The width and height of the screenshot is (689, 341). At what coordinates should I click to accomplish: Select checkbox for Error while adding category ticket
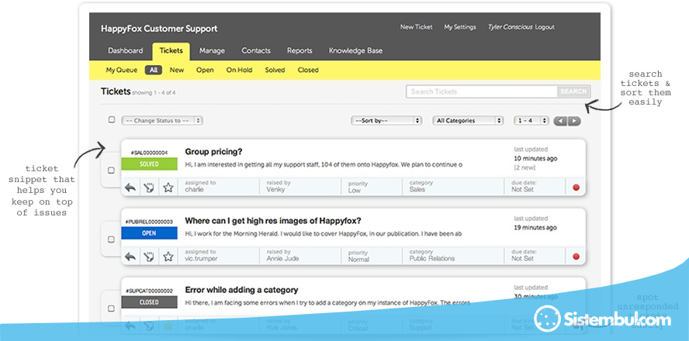coord(111,308)
